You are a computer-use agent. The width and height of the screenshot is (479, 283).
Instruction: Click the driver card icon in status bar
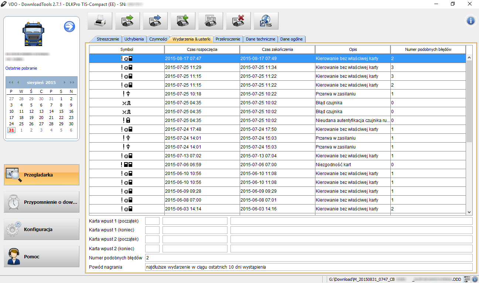click(467, 279)
